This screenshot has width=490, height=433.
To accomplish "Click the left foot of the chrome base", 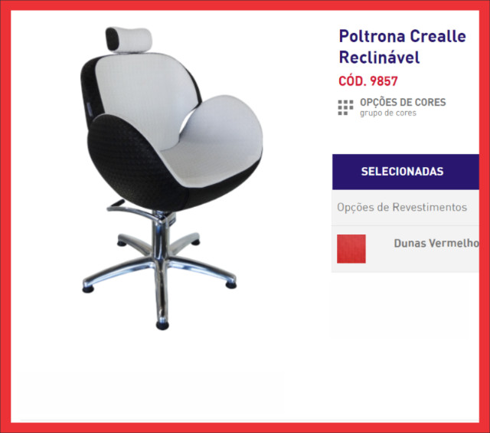I will (x=88, y=288).
